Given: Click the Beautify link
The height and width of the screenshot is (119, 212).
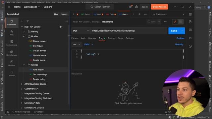Looking at the screenshot, I should 179,44.
